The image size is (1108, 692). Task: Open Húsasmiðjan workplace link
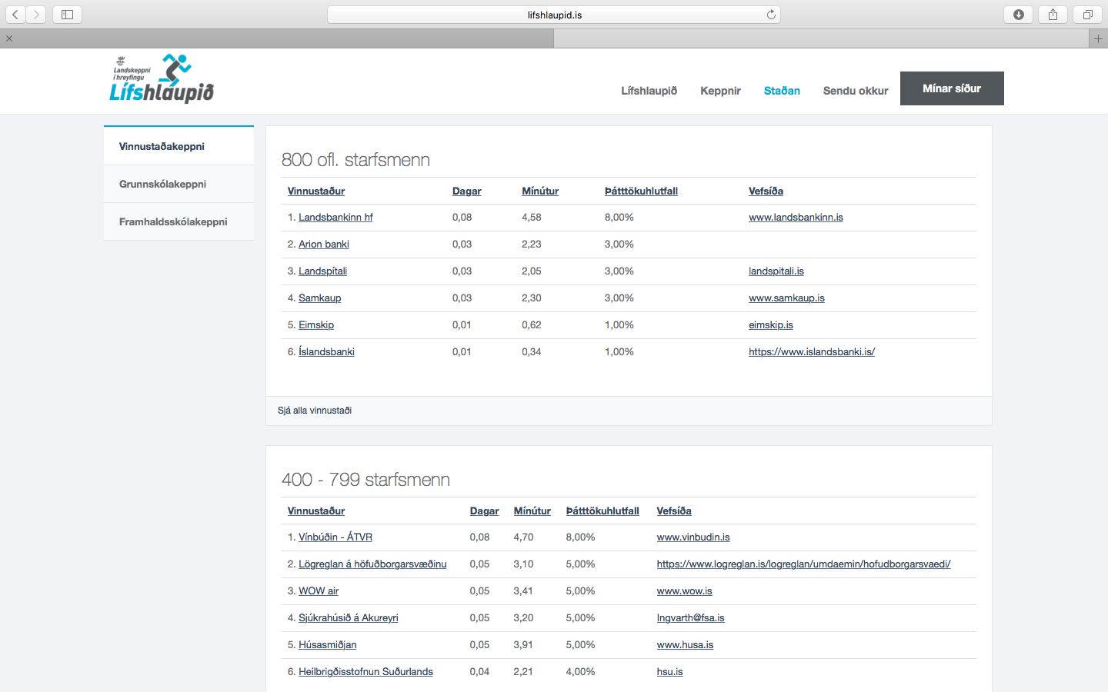tap(328, 645)
